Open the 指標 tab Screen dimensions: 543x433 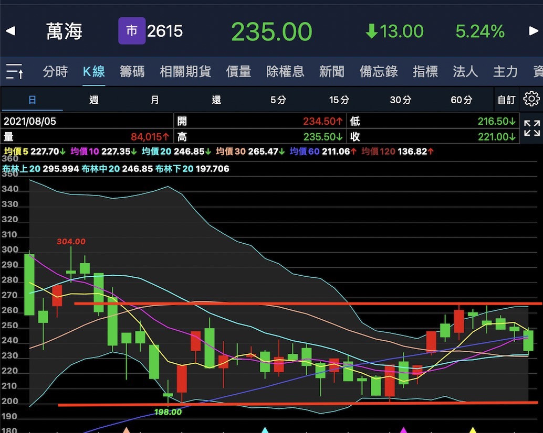pos(425,71)
